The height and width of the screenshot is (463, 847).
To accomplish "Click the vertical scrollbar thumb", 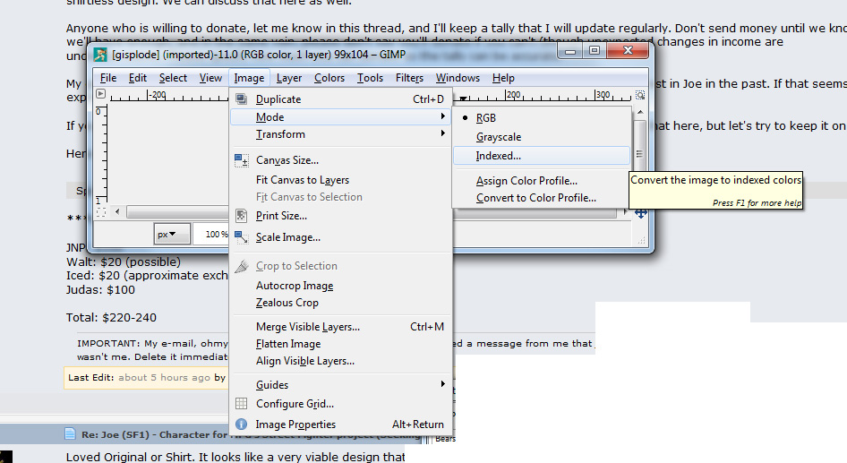I will click(639, 154).
